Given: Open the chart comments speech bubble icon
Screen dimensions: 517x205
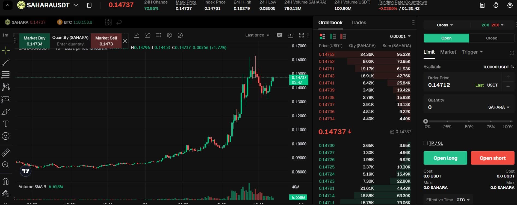Looking at the screenshot, I should point(279,35).
